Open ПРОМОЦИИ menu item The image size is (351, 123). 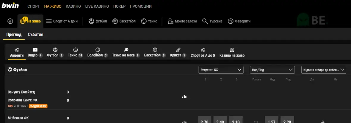(x=141, y=7)
